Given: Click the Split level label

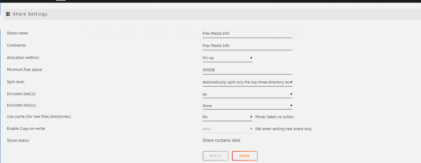Looking at the screenshot, I should 16,82.
